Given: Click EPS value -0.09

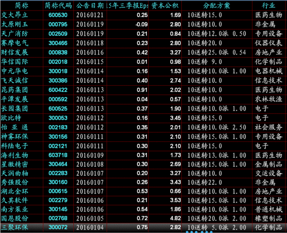Looking at the screenshot, I should (x=142, y=24).
